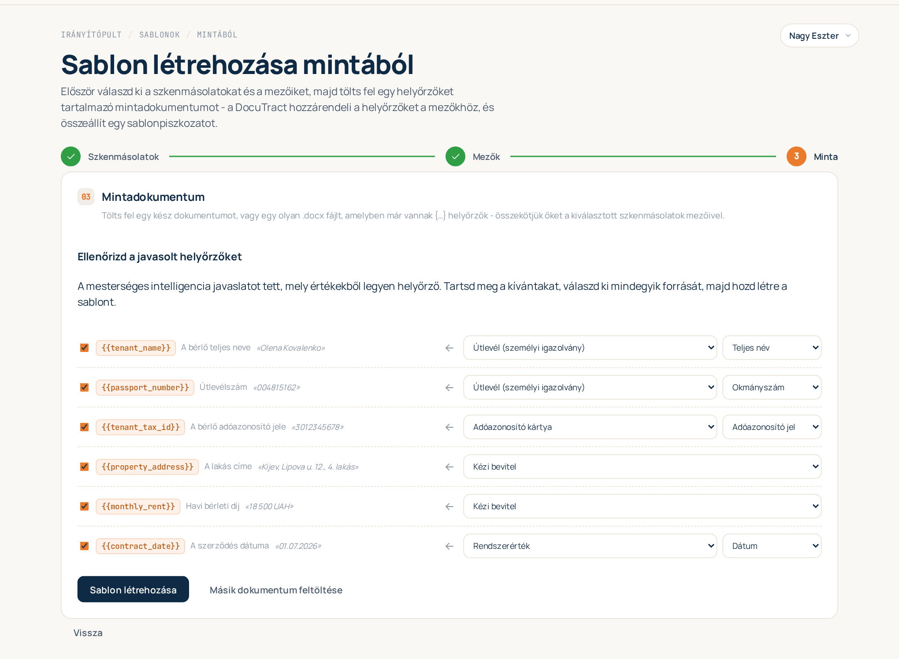The width and height of the screenshot is (899, 659).
Task: Open the Adóazonosító kártya source dropdown
Action: pyautogui.click(x=590, y=427)
